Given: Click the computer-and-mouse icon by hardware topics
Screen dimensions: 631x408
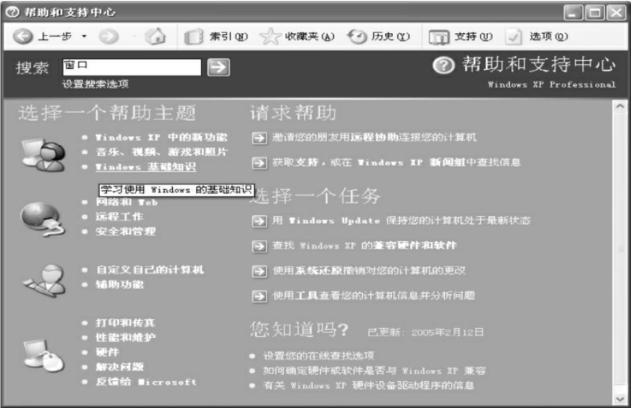Looking at the screenshot, I should click(43, 355).
